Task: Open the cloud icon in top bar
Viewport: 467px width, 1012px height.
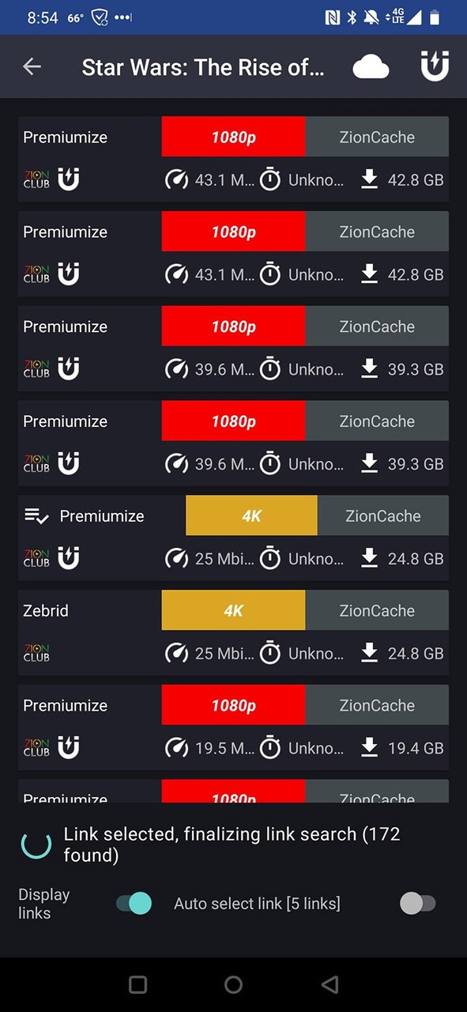Action: click(x=371, y=66)
